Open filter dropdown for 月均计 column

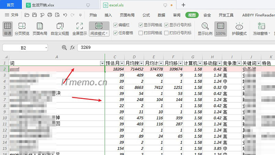point(161,63)
